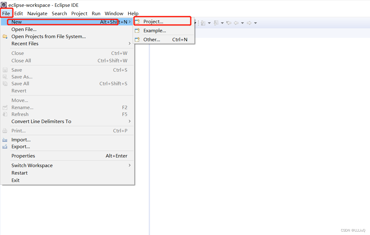Open the Run menu

pyautogui.click(x=96, y=13)
